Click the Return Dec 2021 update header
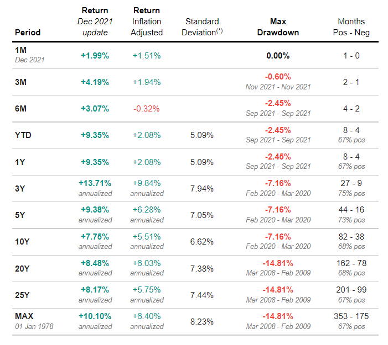Viewport: 388px width, 345px height. tap(95, 21)
